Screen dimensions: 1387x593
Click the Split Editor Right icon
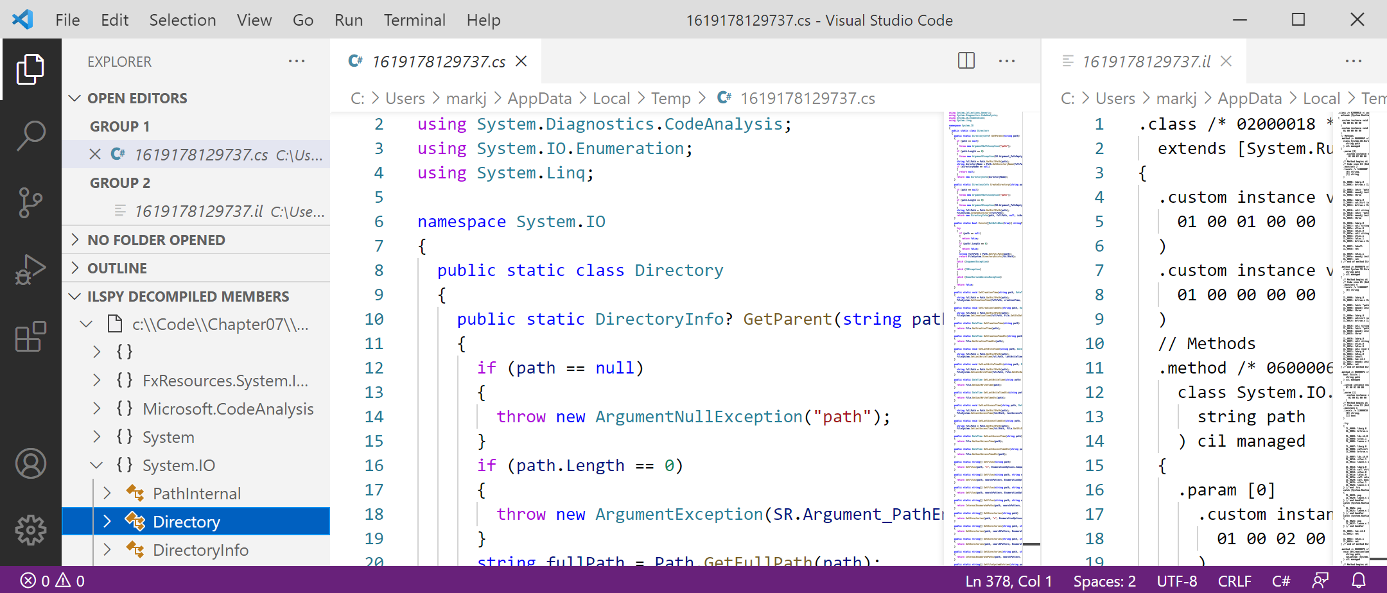click(x=966, y=61)
